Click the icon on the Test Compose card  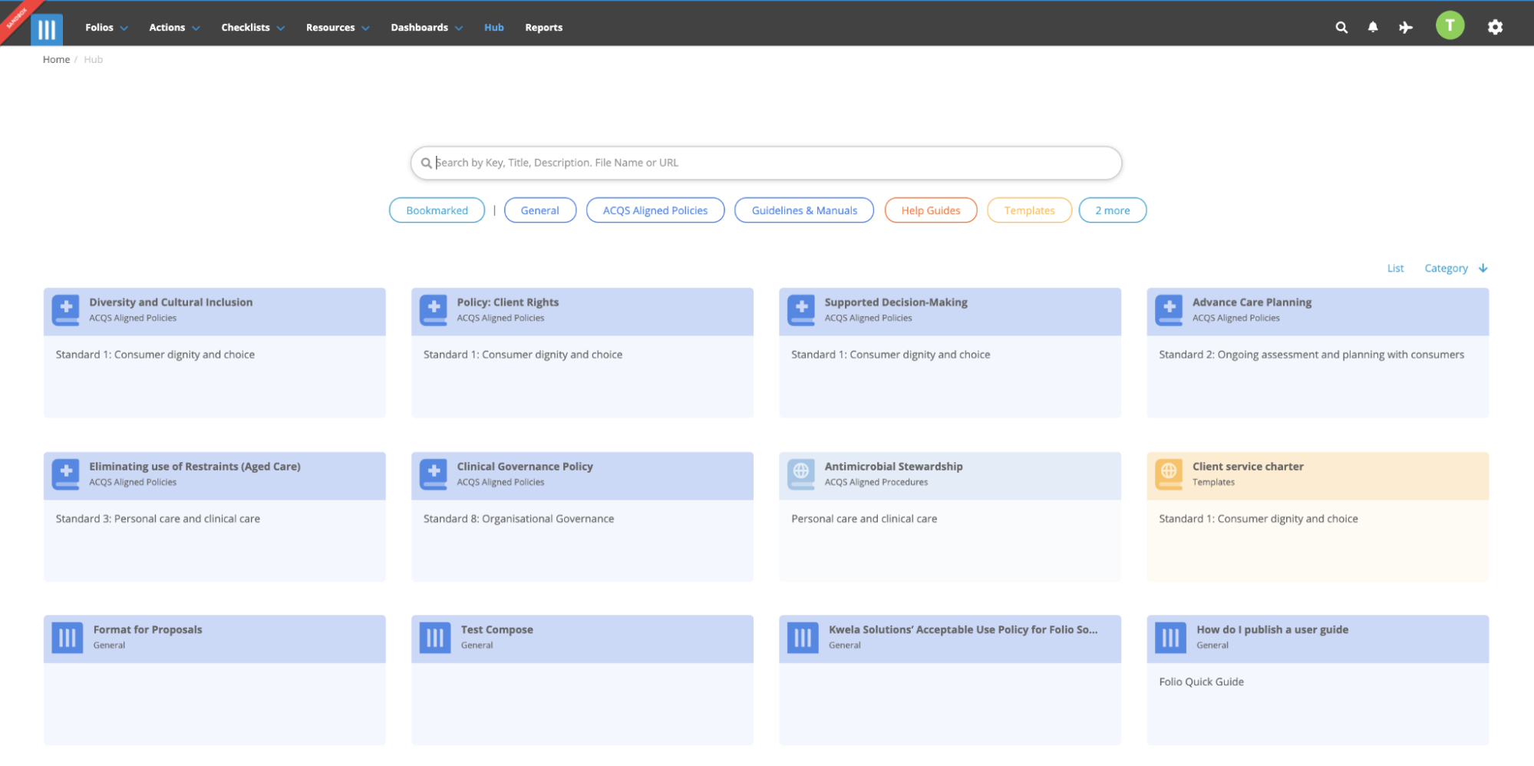coord(434,637)
